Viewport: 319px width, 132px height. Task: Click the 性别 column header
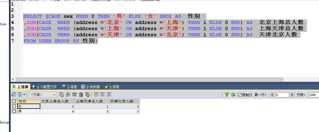point(29,101)
